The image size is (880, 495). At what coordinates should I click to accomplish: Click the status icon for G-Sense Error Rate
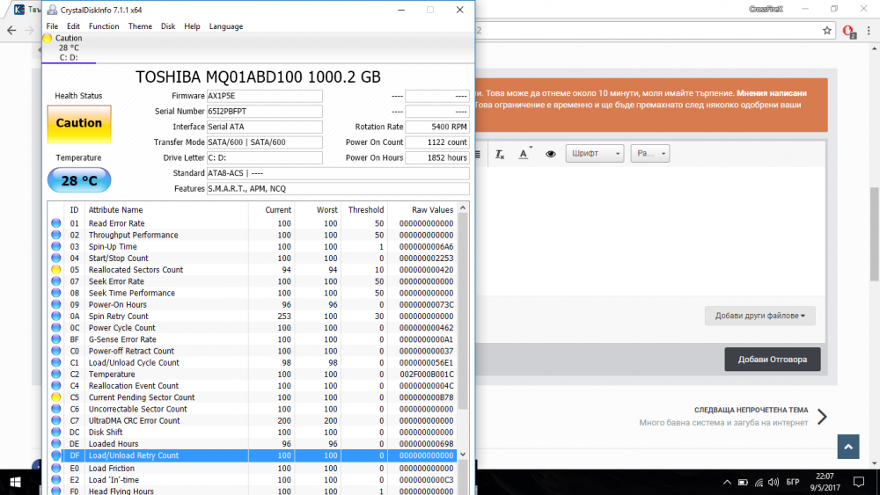[x=56, y=339]
